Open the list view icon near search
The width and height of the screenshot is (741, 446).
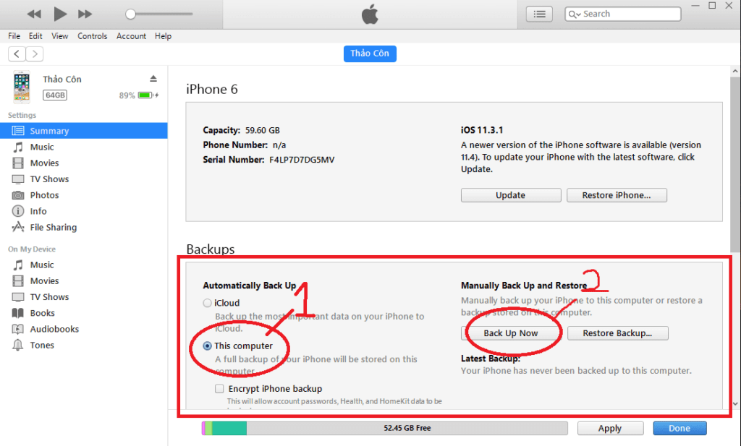(x=539, y=14)
